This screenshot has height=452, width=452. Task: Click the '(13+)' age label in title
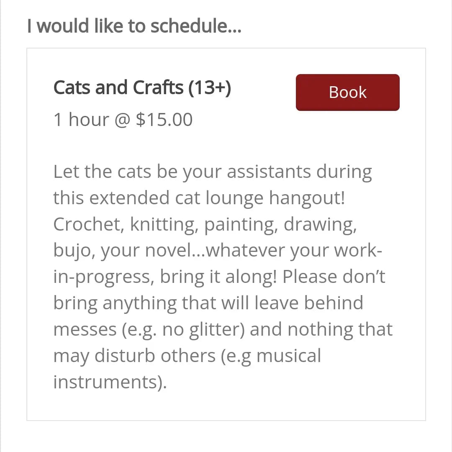210,87
